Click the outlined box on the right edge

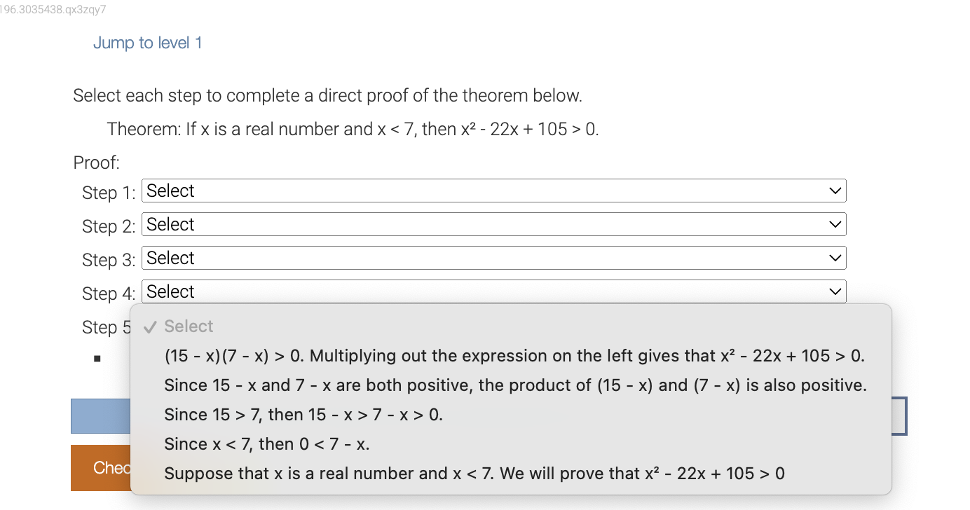click(x=900, y=415)
